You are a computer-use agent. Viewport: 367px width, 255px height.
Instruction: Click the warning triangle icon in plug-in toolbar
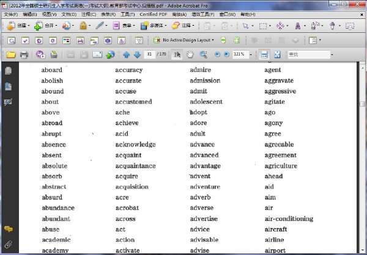pyautogui.click(x=121, y=41)
